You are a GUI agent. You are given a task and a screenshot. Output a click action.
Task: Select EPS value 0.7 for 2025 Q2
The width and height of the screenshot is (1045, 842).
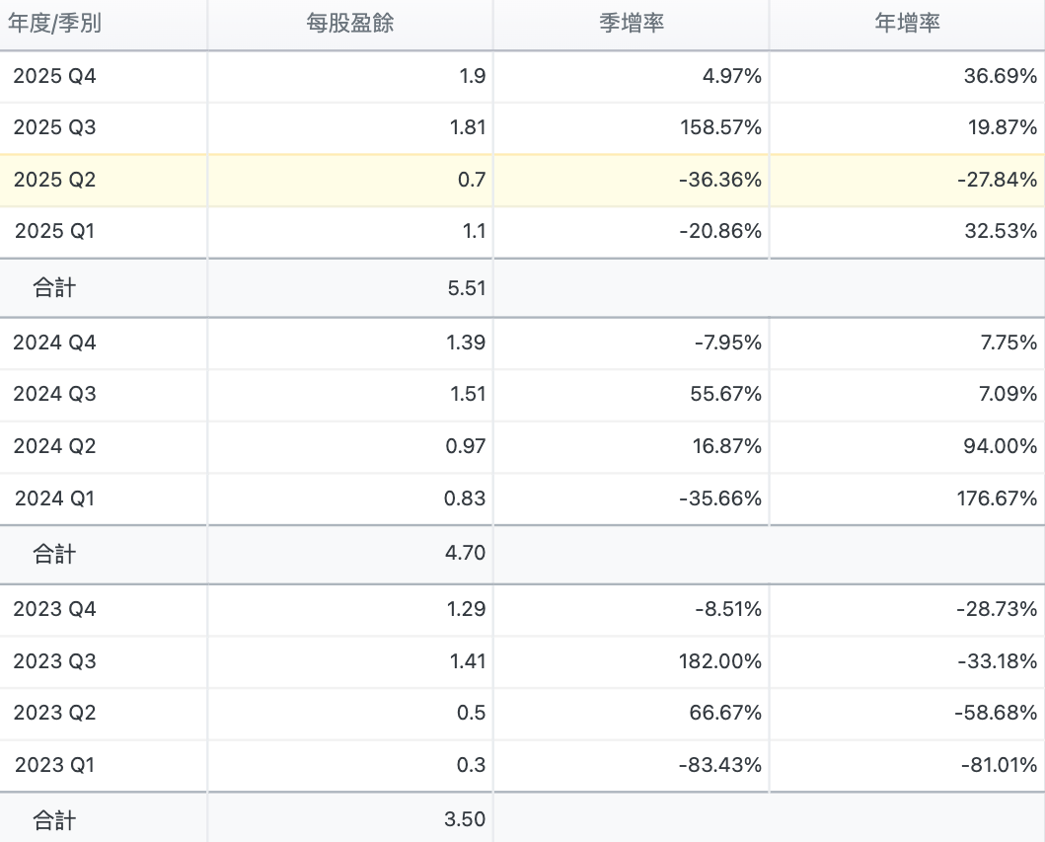coord(471,180)
